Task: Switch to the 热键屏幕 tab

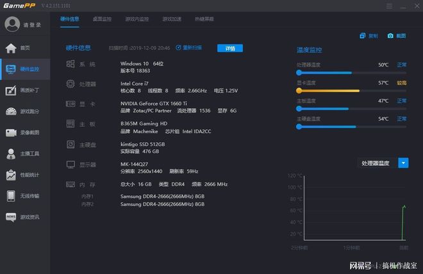Action: [204, 19]
